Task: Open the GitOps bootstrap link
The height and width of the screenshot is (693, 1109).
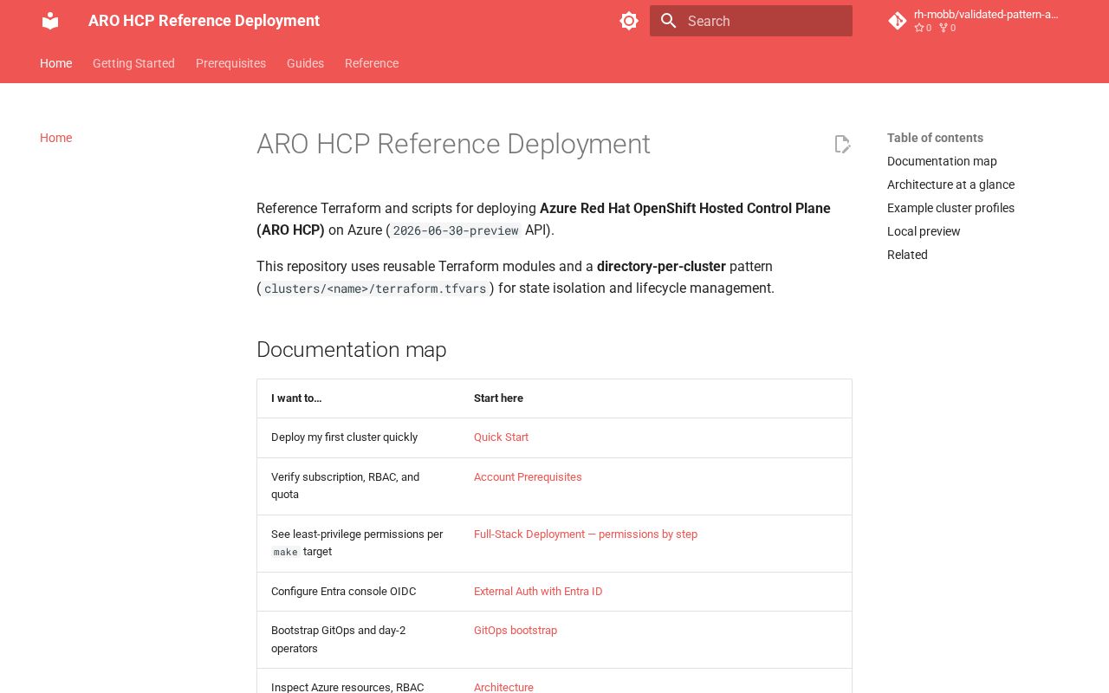Action: pyautogui.click(x=516, y=631)
